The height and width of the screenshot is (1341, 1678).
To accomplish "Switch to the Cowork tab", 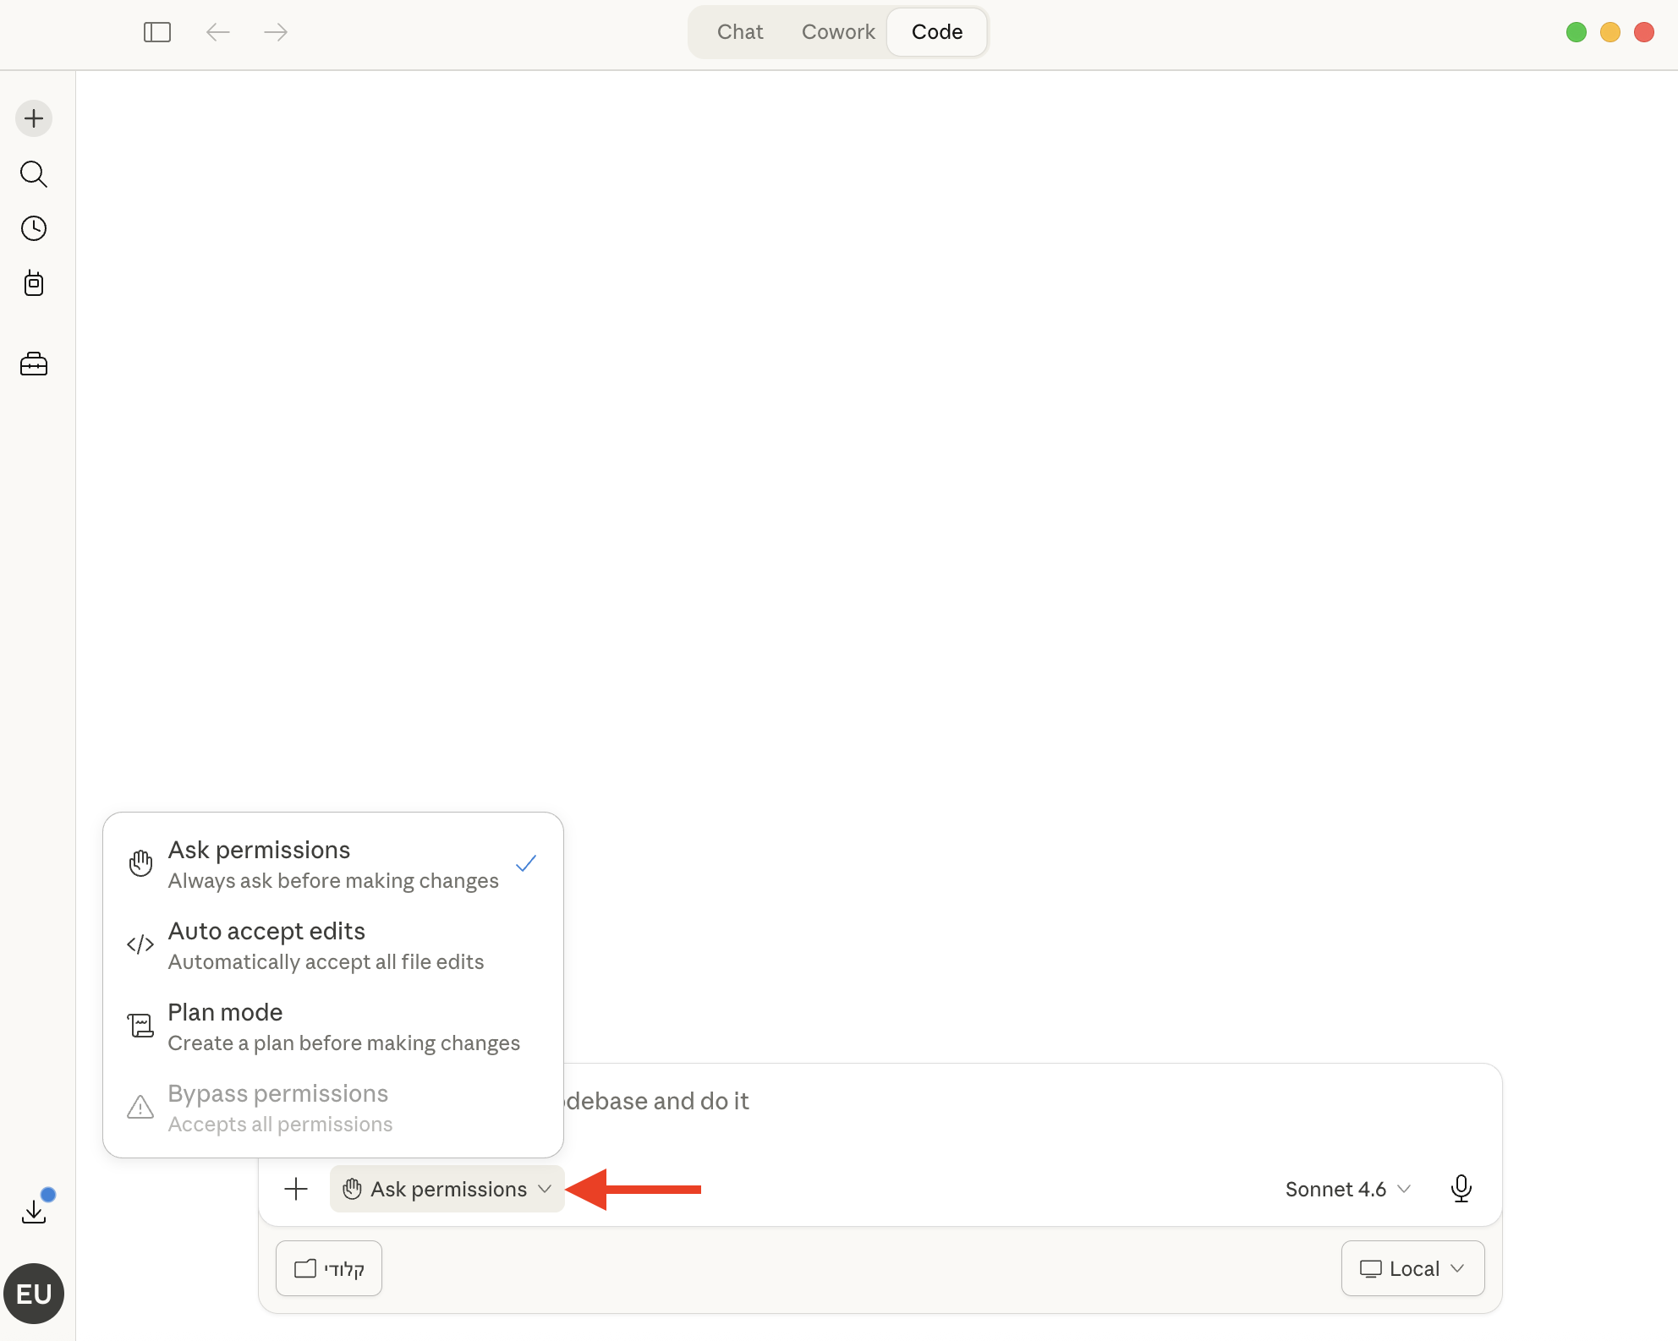I will click(838, 32).
